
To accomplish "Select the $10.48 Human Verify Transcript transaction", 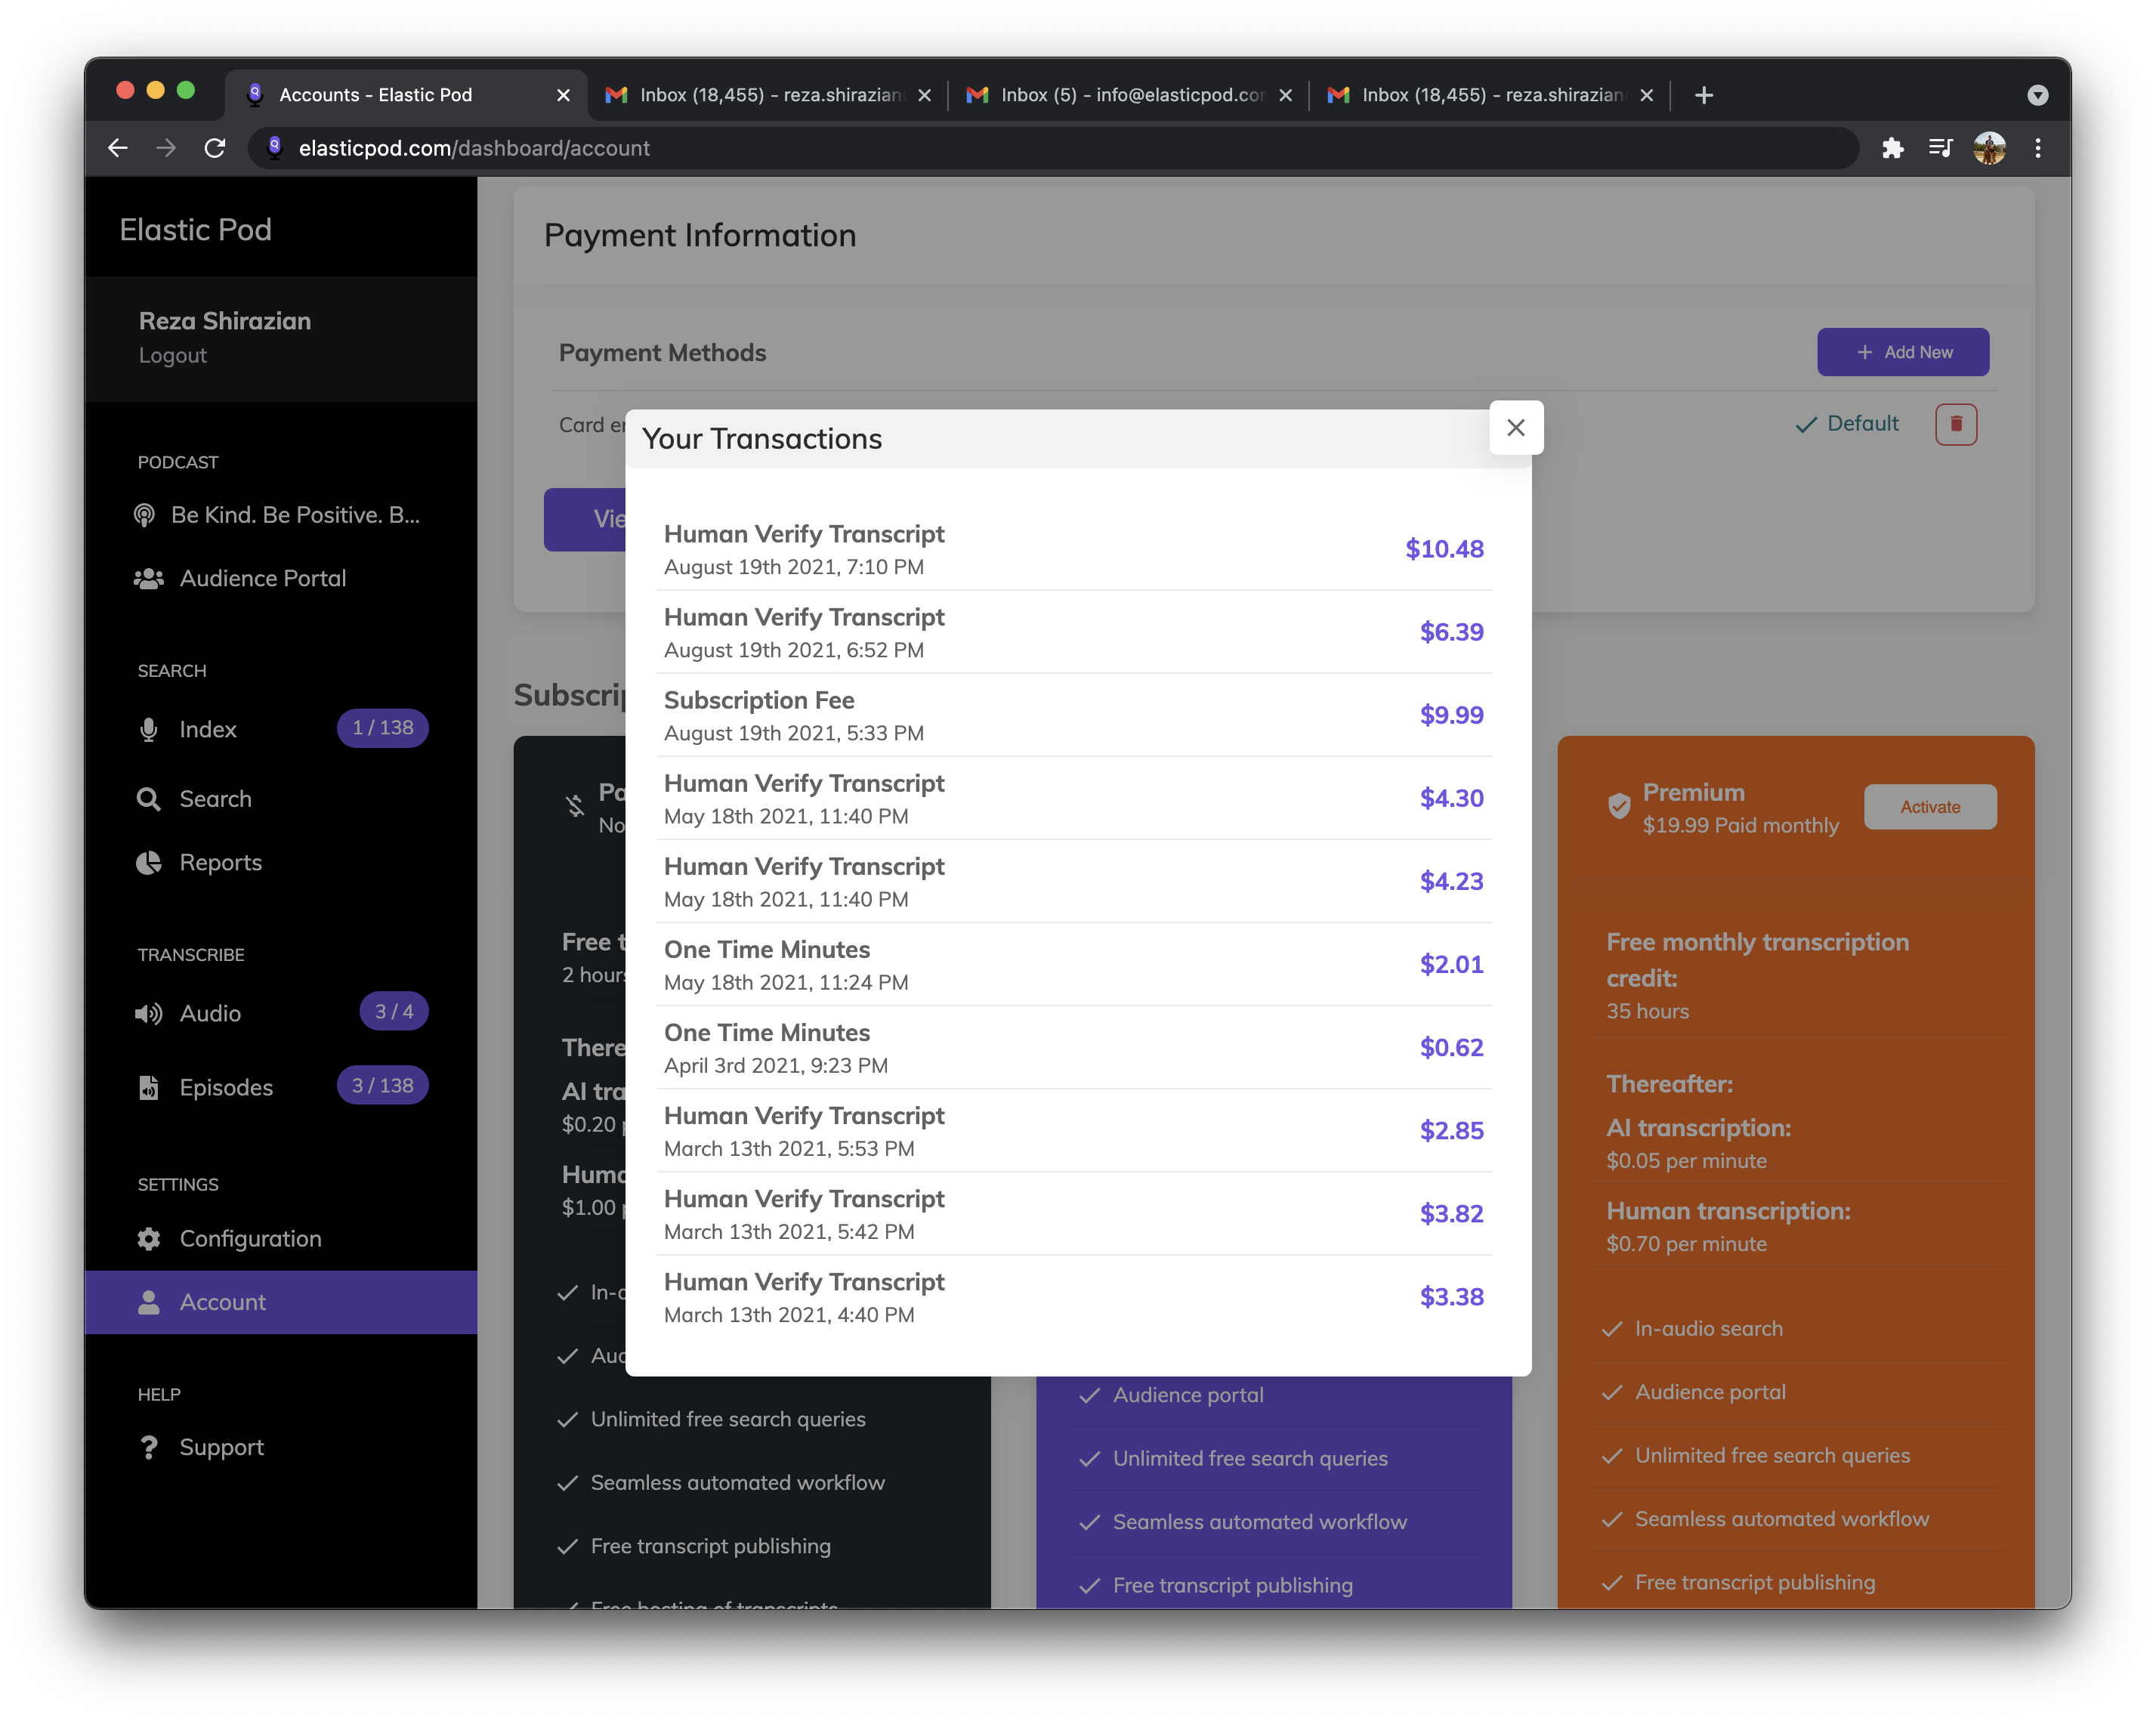I will click(1074, 549).
